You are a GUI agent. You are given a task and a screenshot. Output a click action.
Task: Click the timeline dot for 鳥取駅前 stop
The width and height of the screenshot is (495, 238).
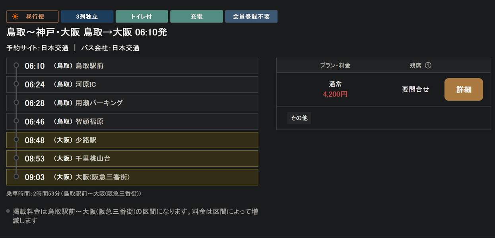[x=16, y=65]
